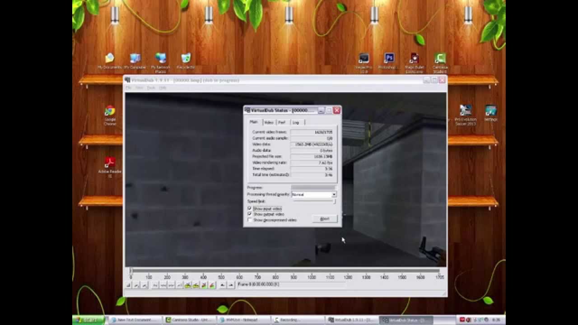Click the scan forward for scene button
The width and height of the screenshot is (578, 325).
[x=212, y=285]
